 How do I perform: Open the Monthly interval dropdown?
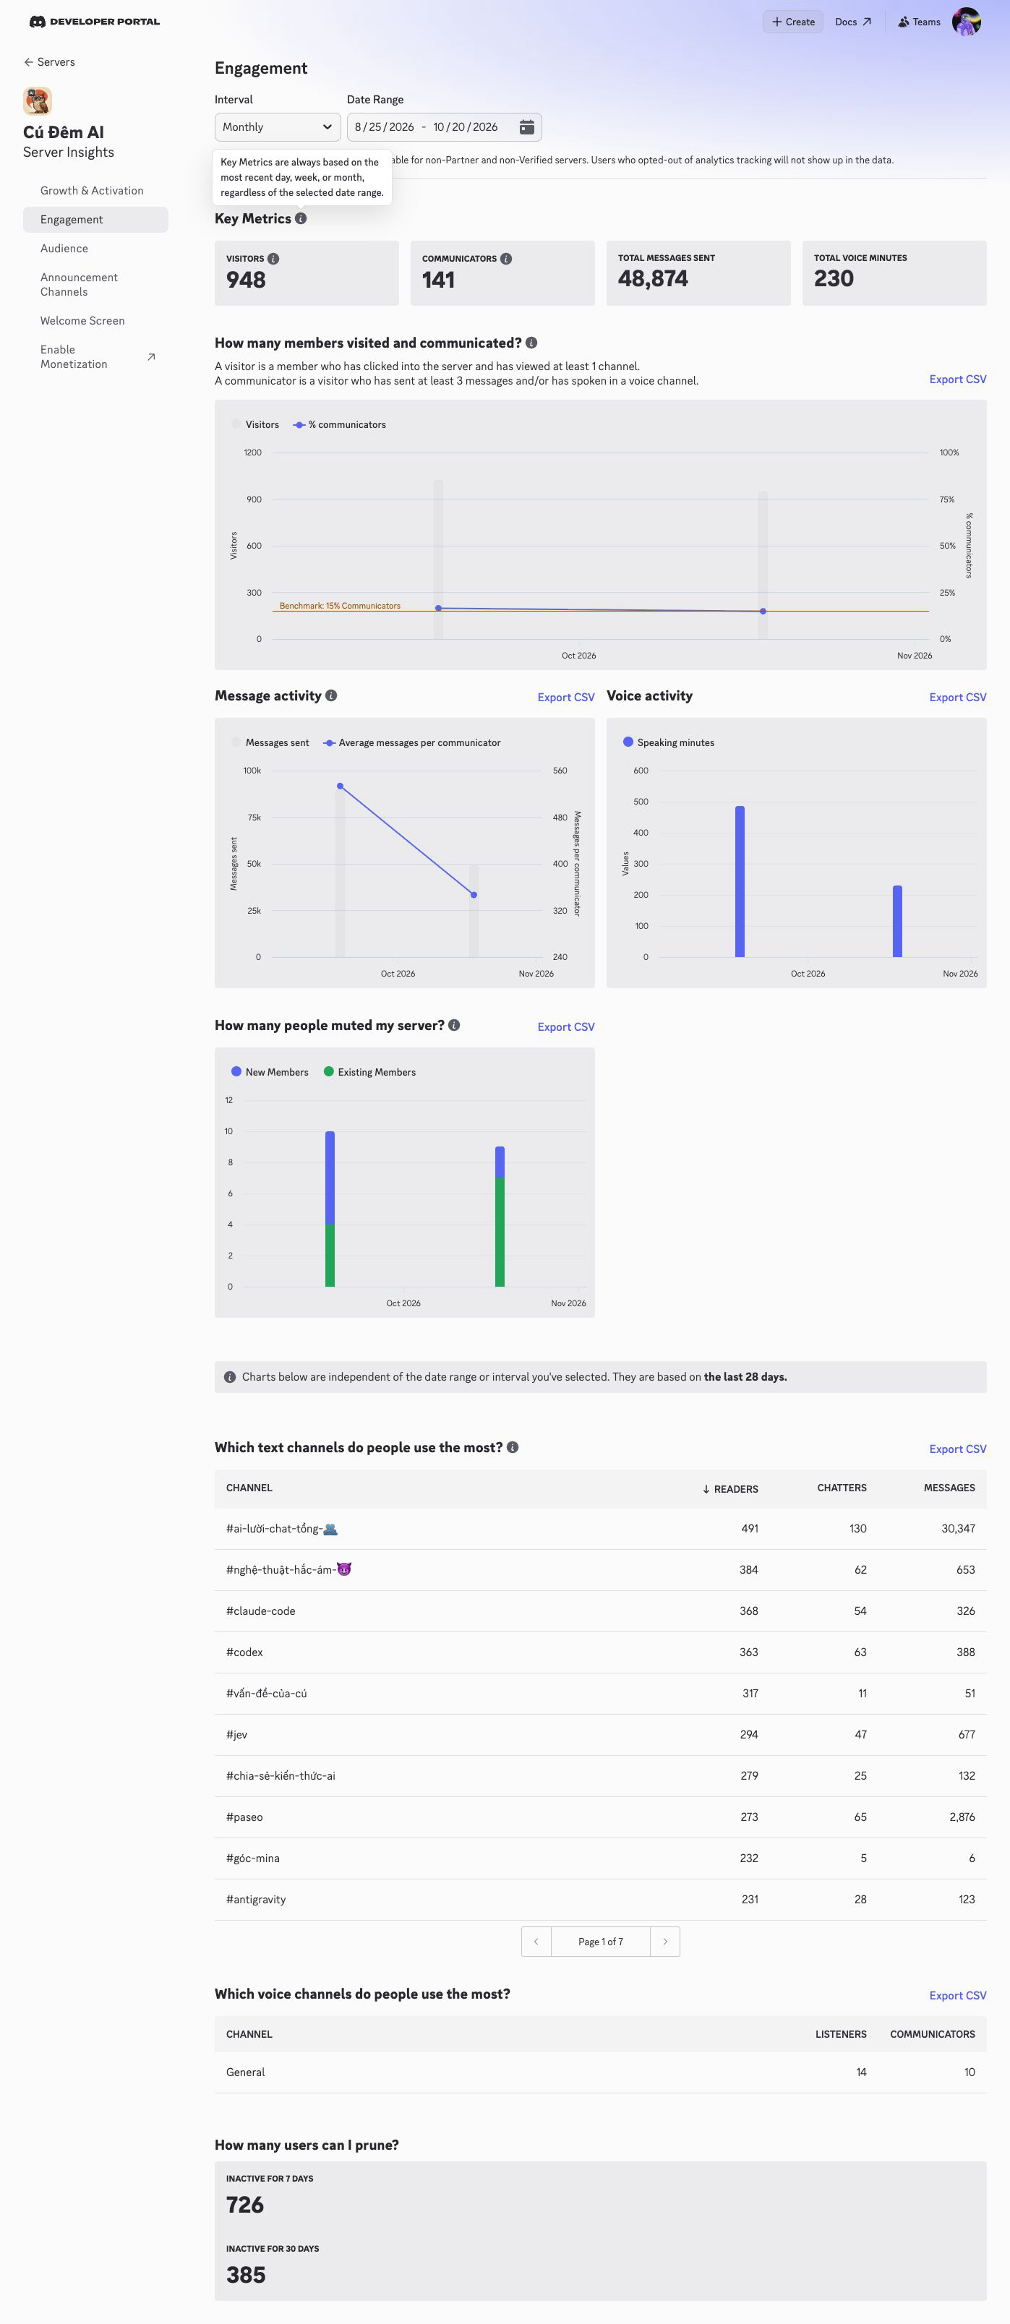click(x=277, y=127)
